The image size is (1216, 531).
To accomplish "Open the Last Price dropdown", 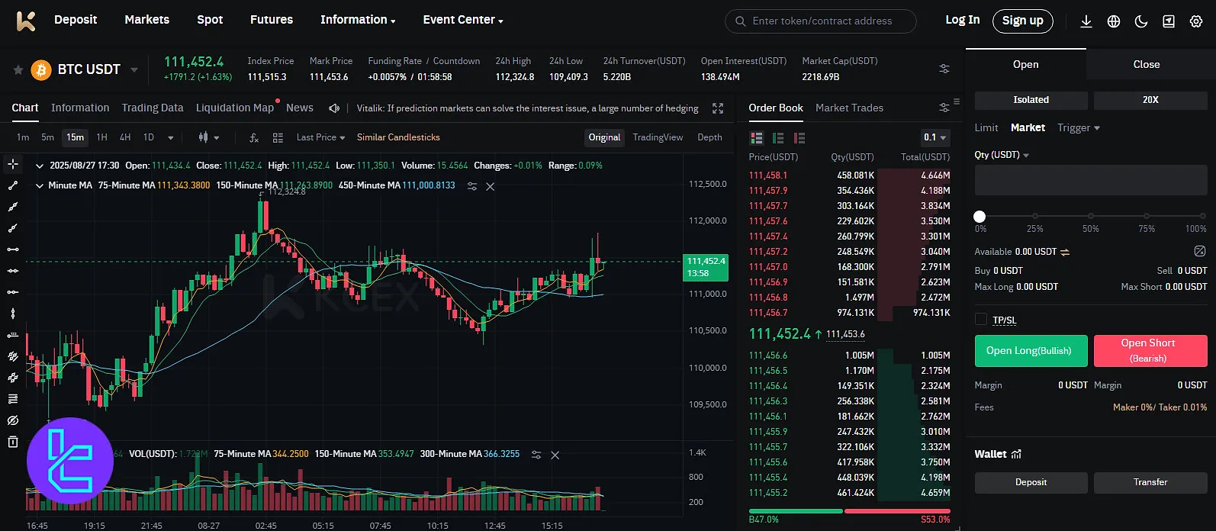I will click(x=320, y=137).
